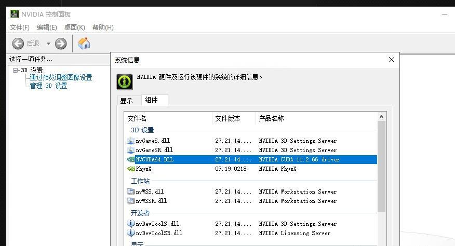Click the NVIDIA PhysX product name
This screenshot has height=246, width=455.
coord(277,169)
